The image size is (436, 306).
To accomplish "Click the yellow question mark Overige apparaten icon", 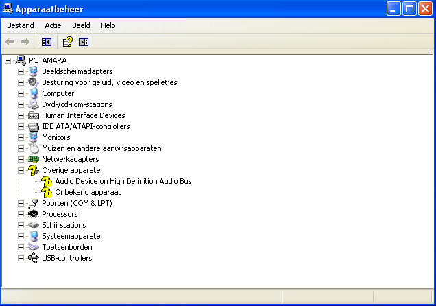I will 34,170.
